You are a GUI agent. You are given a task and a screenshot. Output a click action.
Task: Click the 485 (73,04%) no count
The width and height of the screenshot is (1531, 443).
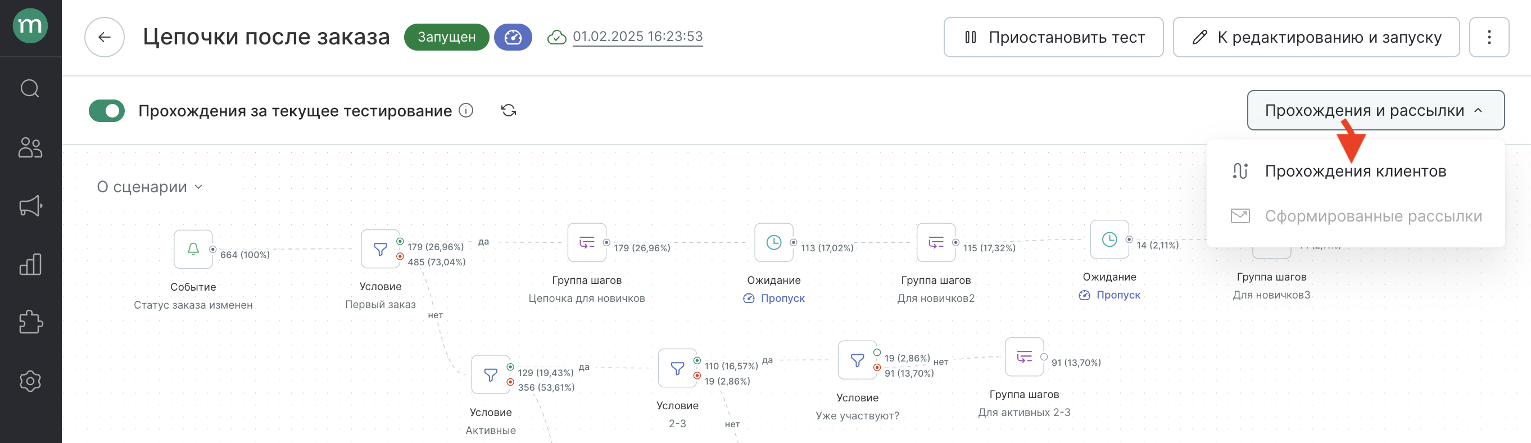(436, 261)
